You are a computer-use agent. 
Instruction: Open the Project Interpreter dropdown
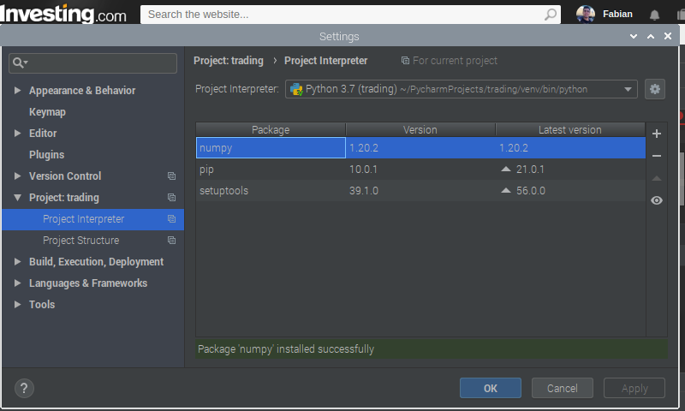click(462, 89)
